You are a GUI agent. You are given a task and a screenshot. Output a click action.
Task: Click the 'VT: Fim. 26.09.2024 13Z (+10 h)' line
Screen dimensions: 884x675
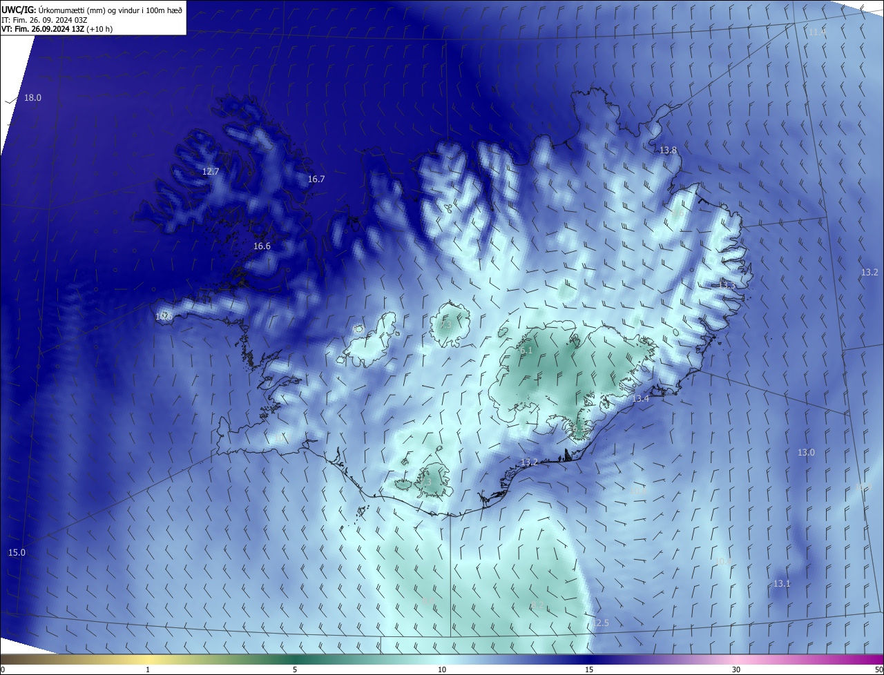click(57, 29)
